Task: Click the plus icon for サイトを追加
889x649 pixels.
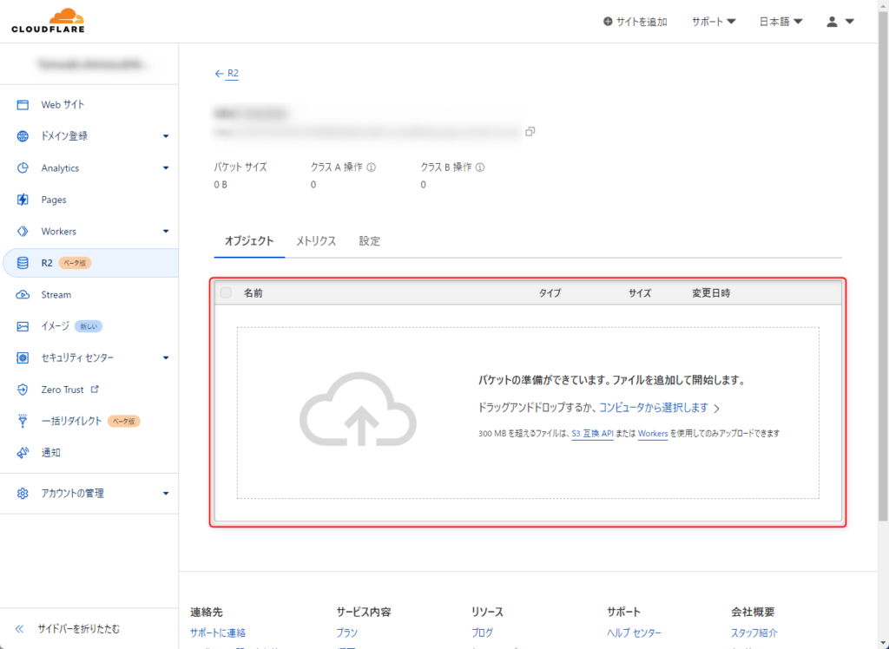Action: [608, 22]
